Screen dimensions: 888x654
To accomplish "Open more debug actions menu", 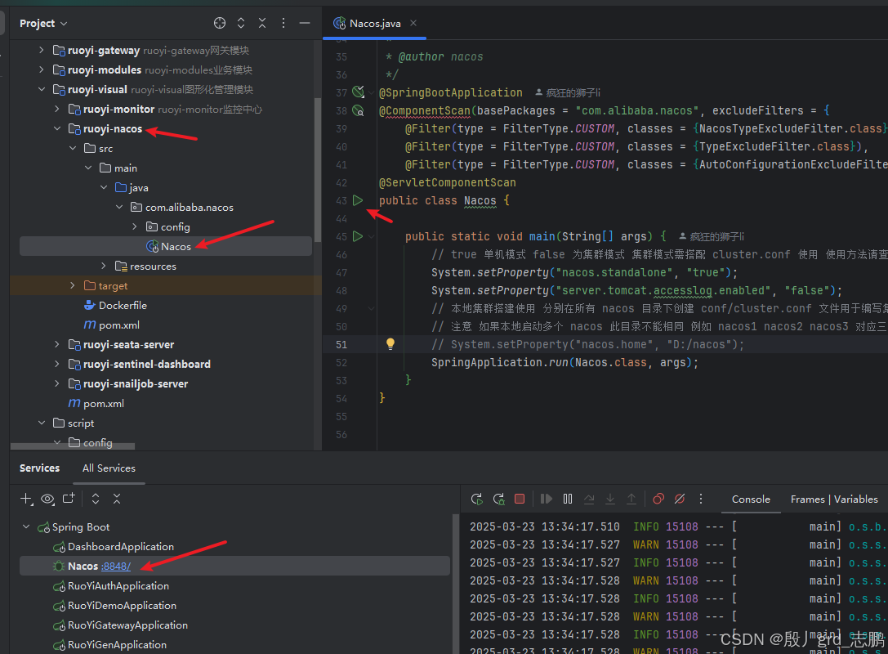I will (x=701, y=499).
